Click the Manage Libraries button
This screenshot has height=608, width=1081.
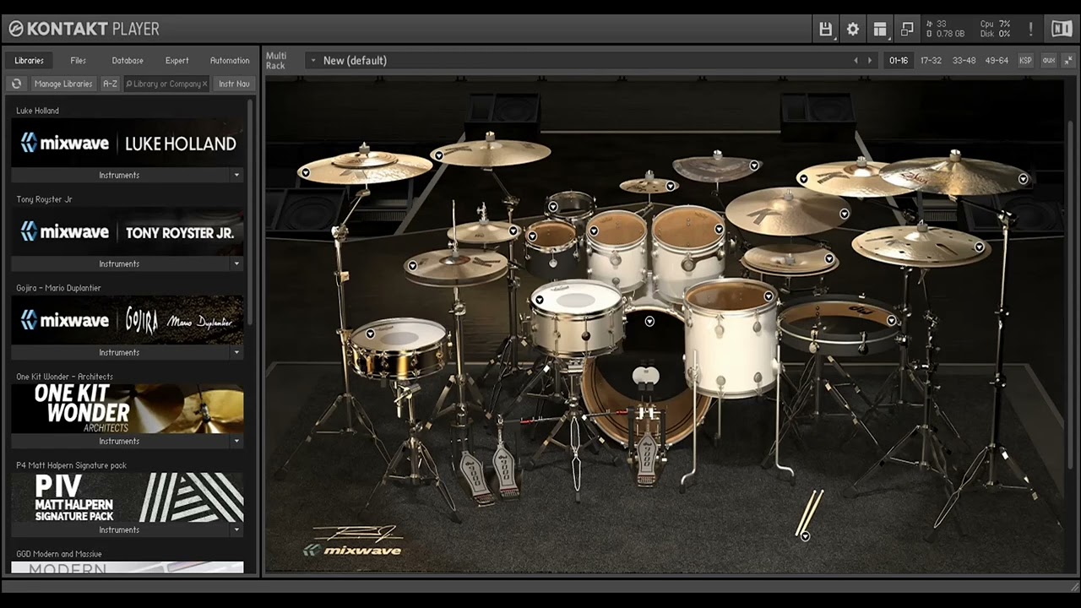63,84
